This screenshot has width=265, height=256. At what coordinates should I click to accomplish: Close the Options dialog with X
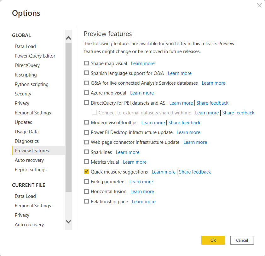259,5
